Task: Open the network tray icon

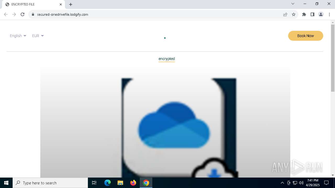Action: 295,183
